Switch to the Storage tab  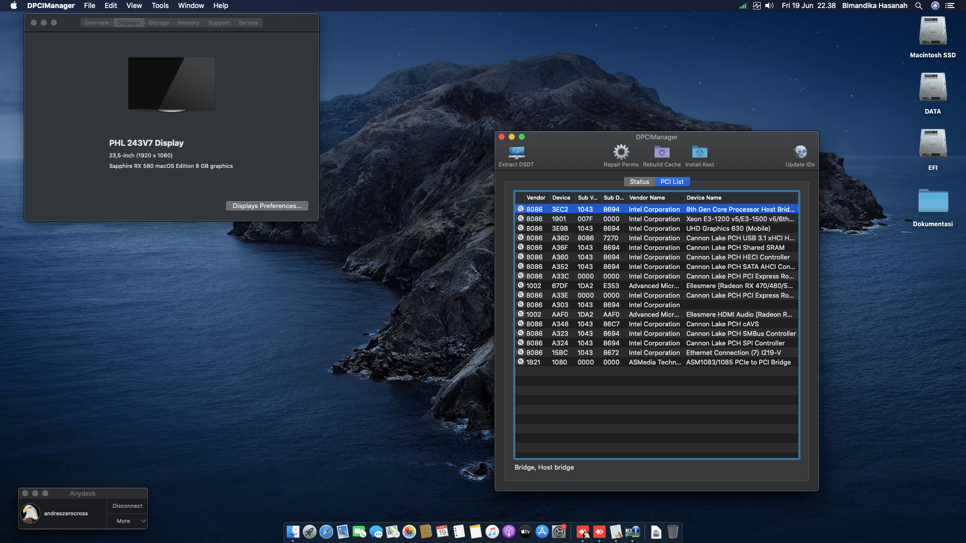click(158, 23)
